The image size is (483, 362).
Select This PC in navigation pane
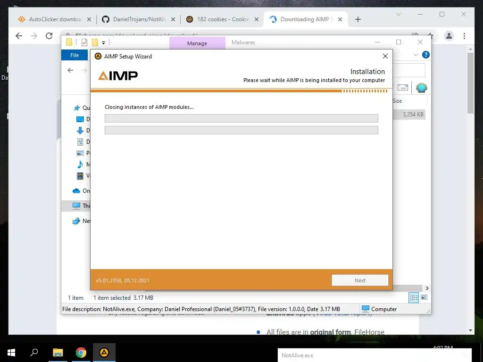76,206
